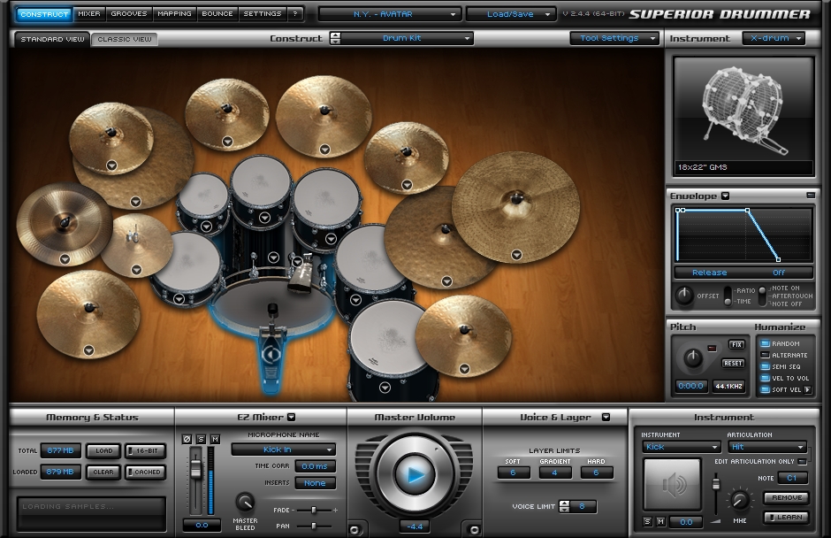Viewport: 831px width, 538px height.
Task: Enable the Alternate humanize option
Action: tap(765, 355)
